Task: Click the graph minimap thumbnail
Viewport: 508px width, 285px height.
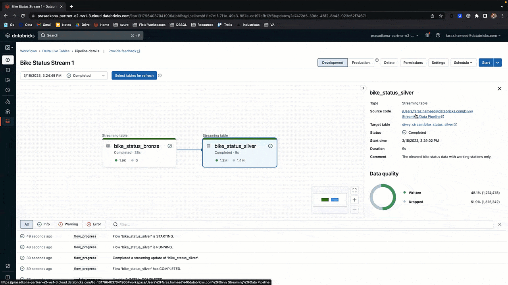Action: (330, 200)
